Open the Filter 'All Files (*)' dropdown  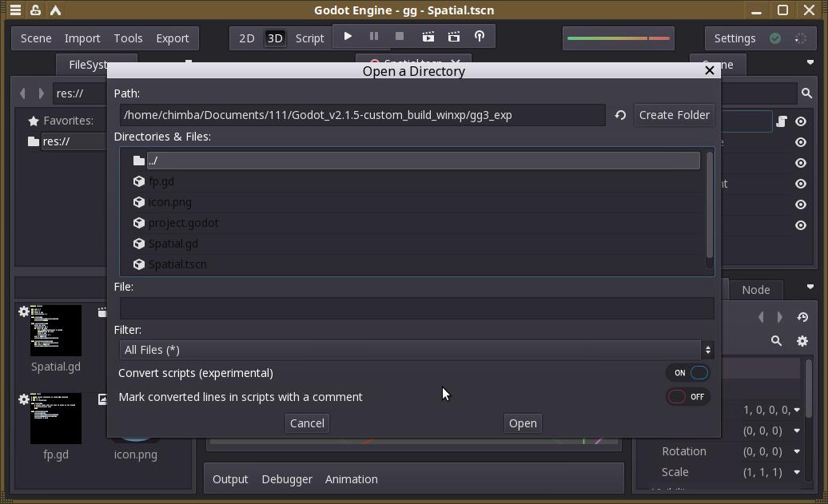click(x=416, y=350)
